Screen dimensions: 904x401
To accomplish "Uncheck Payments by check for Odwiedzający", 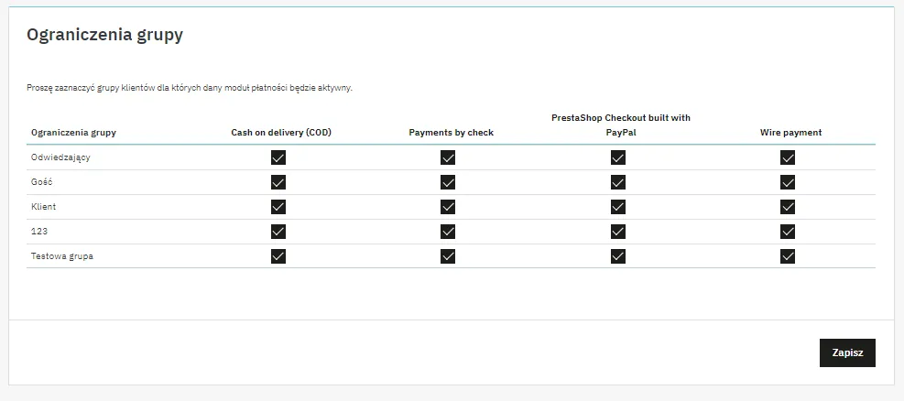I will tap(448, 157).
